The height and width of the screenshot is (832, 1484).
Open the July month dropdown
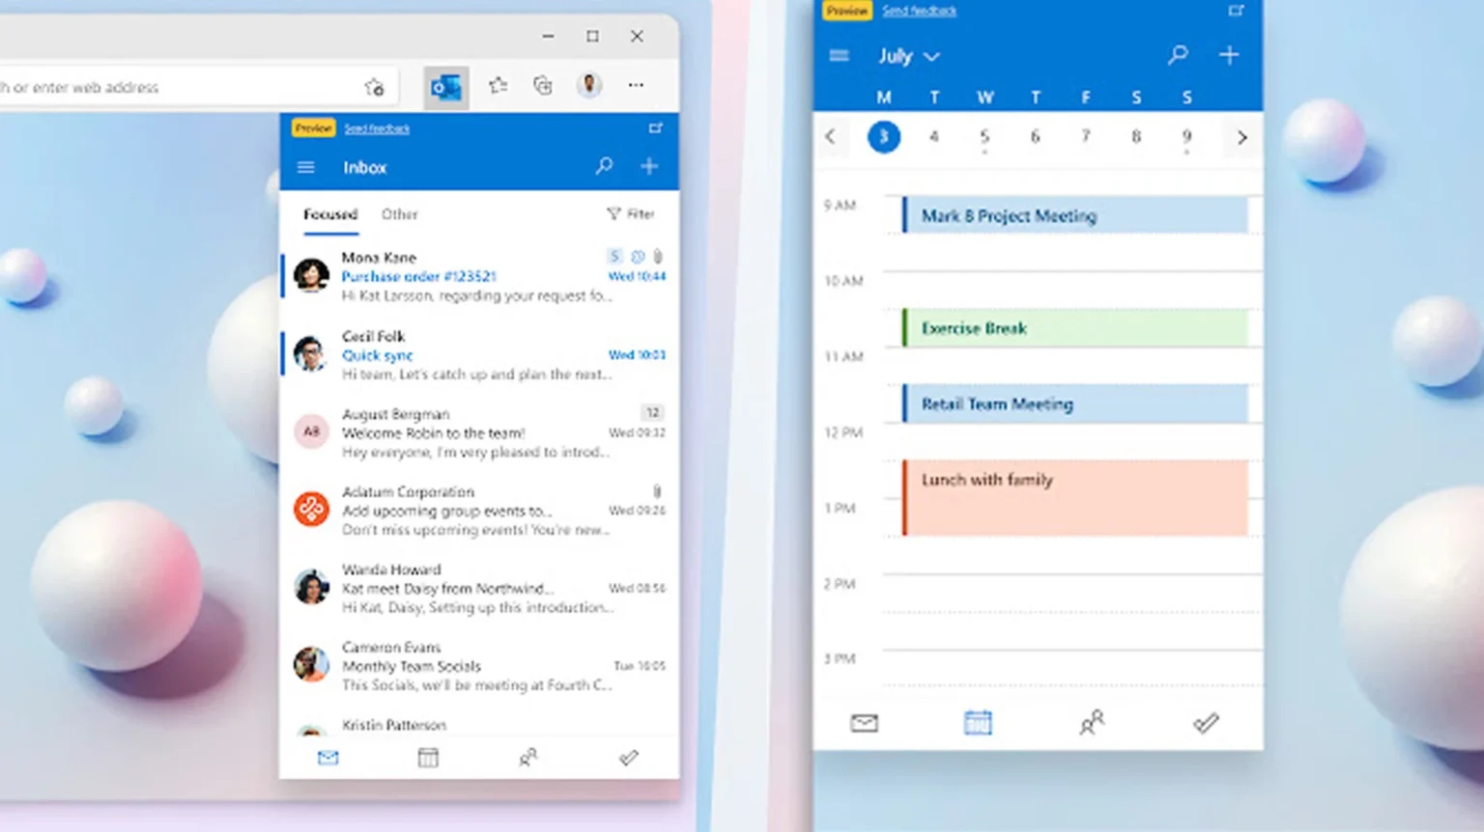click(x=906, y=56)
